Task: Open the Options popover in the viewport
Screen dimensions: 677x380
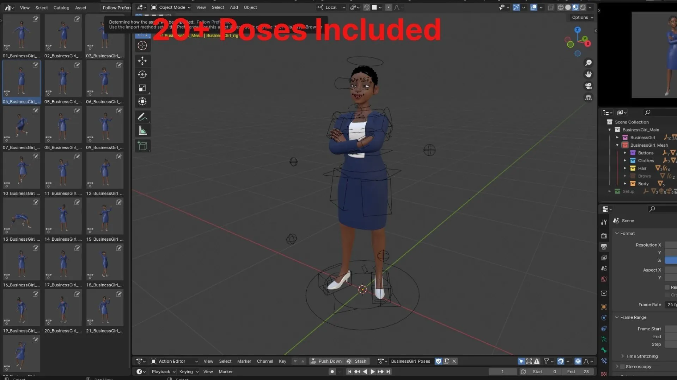Action: coord(581,17)
